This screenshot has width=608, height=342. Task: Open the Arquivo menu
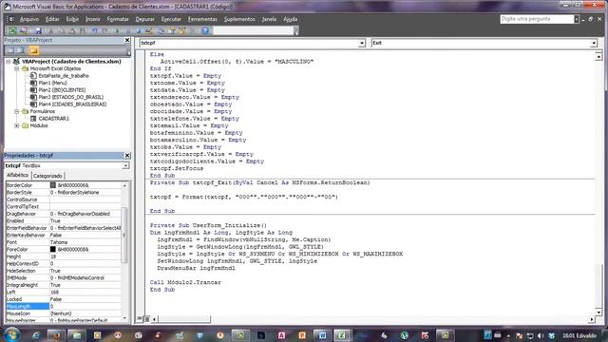pos(29,19)
